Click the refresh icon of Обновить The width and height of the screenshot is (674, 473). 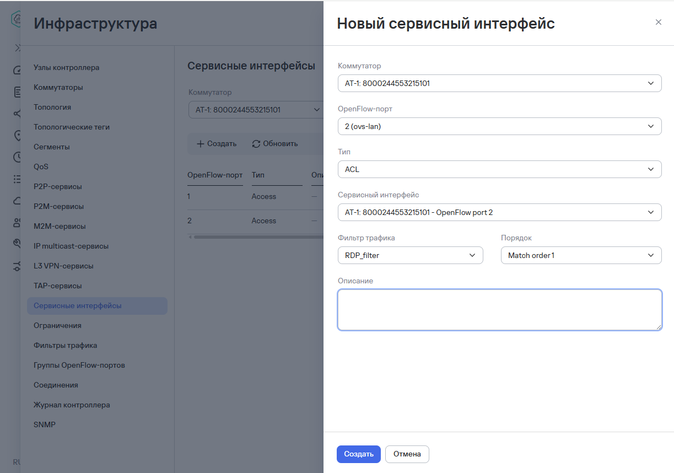[x=256, y=144]
